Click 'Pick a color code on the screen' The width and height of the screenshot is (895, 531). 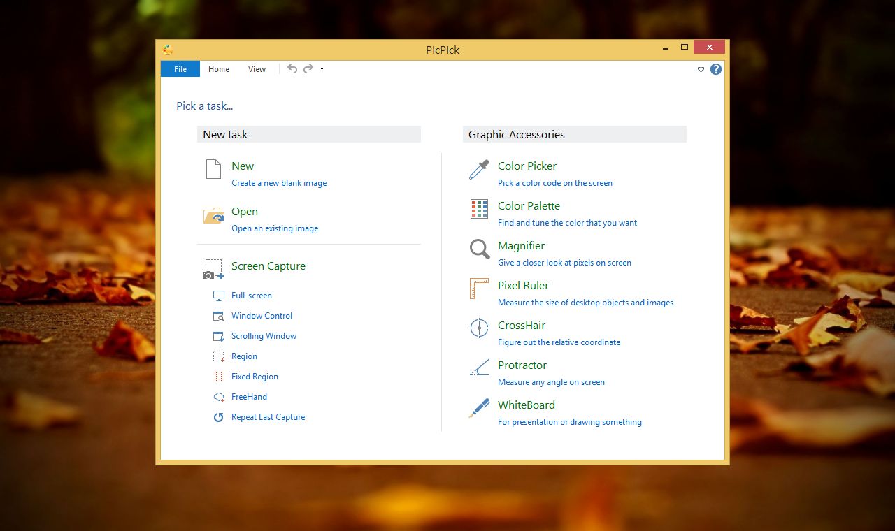click(x=555, y=183)
